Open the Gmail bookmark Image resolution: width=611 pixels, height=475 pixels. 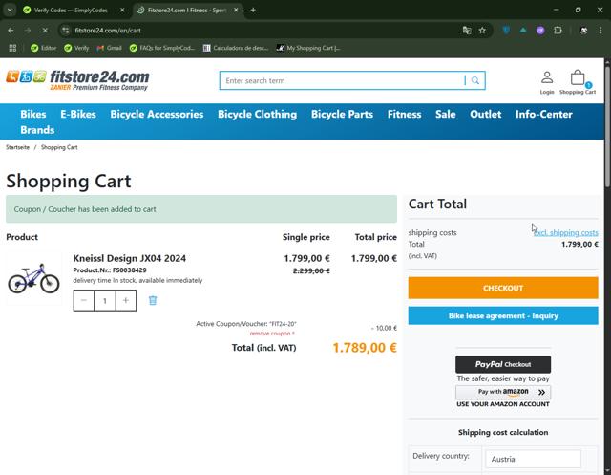pyautogui.click(x=110, y=48)
